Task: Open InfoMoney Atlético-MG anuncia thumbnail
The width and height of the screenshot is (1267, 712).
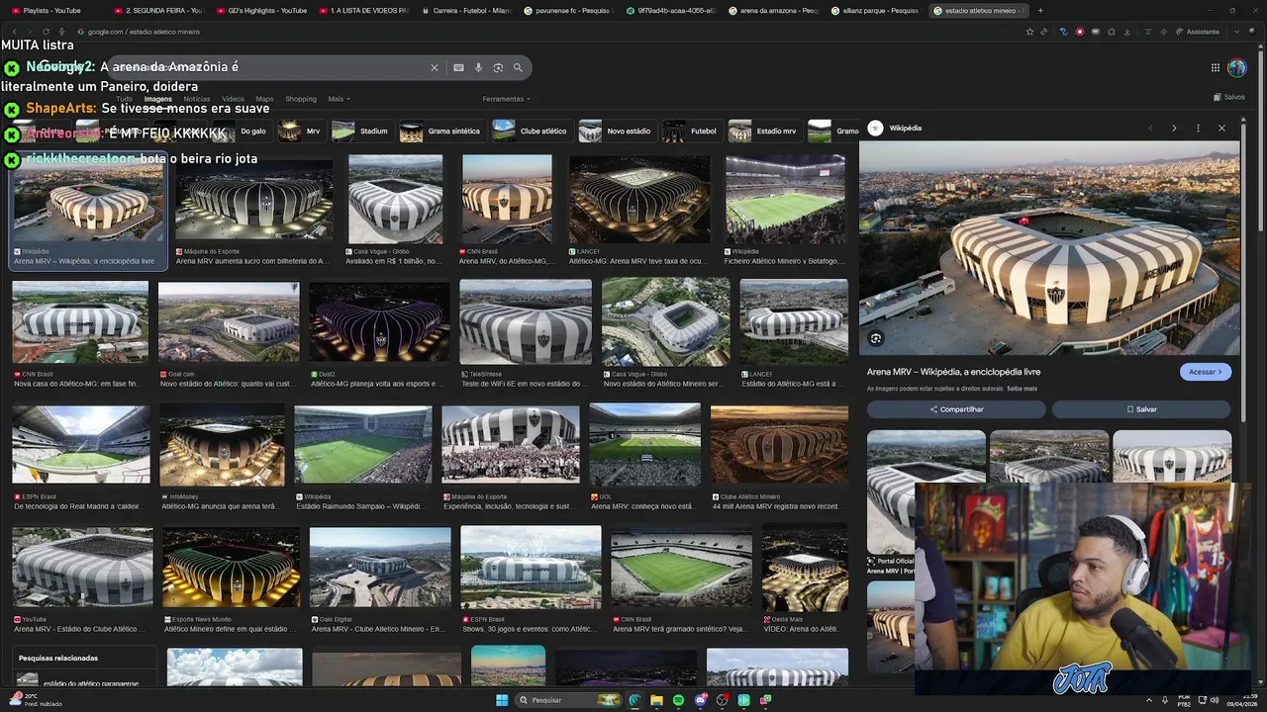Action: point(222,445)
